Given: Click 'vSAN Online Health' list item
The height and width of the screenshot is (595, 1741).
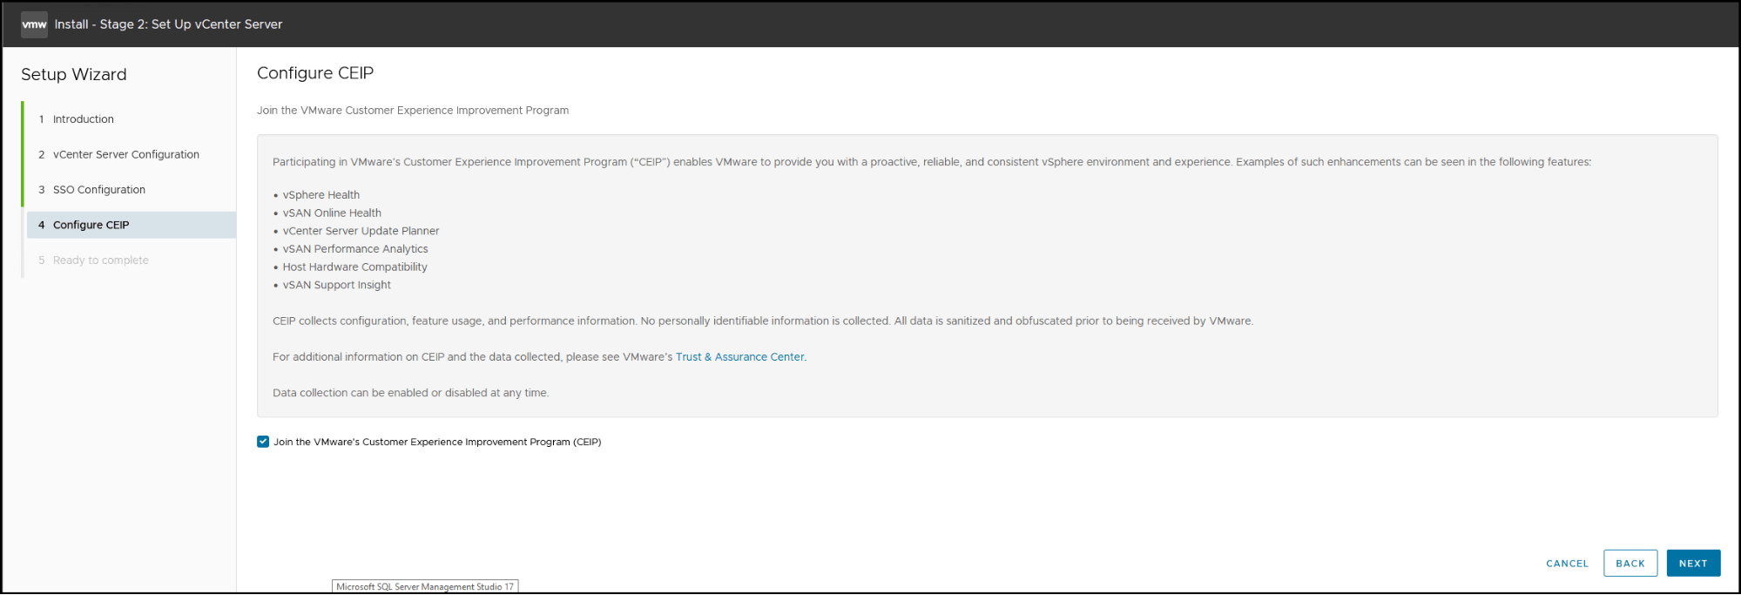Looking at the screenshot, I should click(x=332, y=213).
